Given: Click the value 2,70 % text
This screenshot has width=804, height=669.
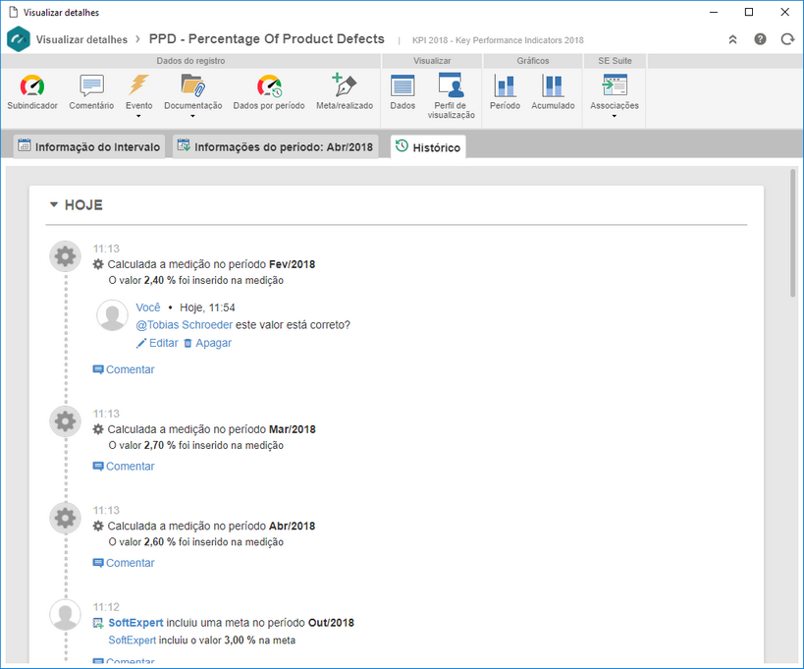Looking at the screenshot, I should click(160, 445).
